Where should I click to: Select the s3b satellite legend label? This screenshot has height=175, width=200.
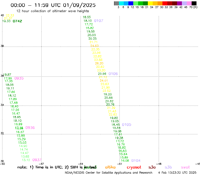[x=168, y=167]
